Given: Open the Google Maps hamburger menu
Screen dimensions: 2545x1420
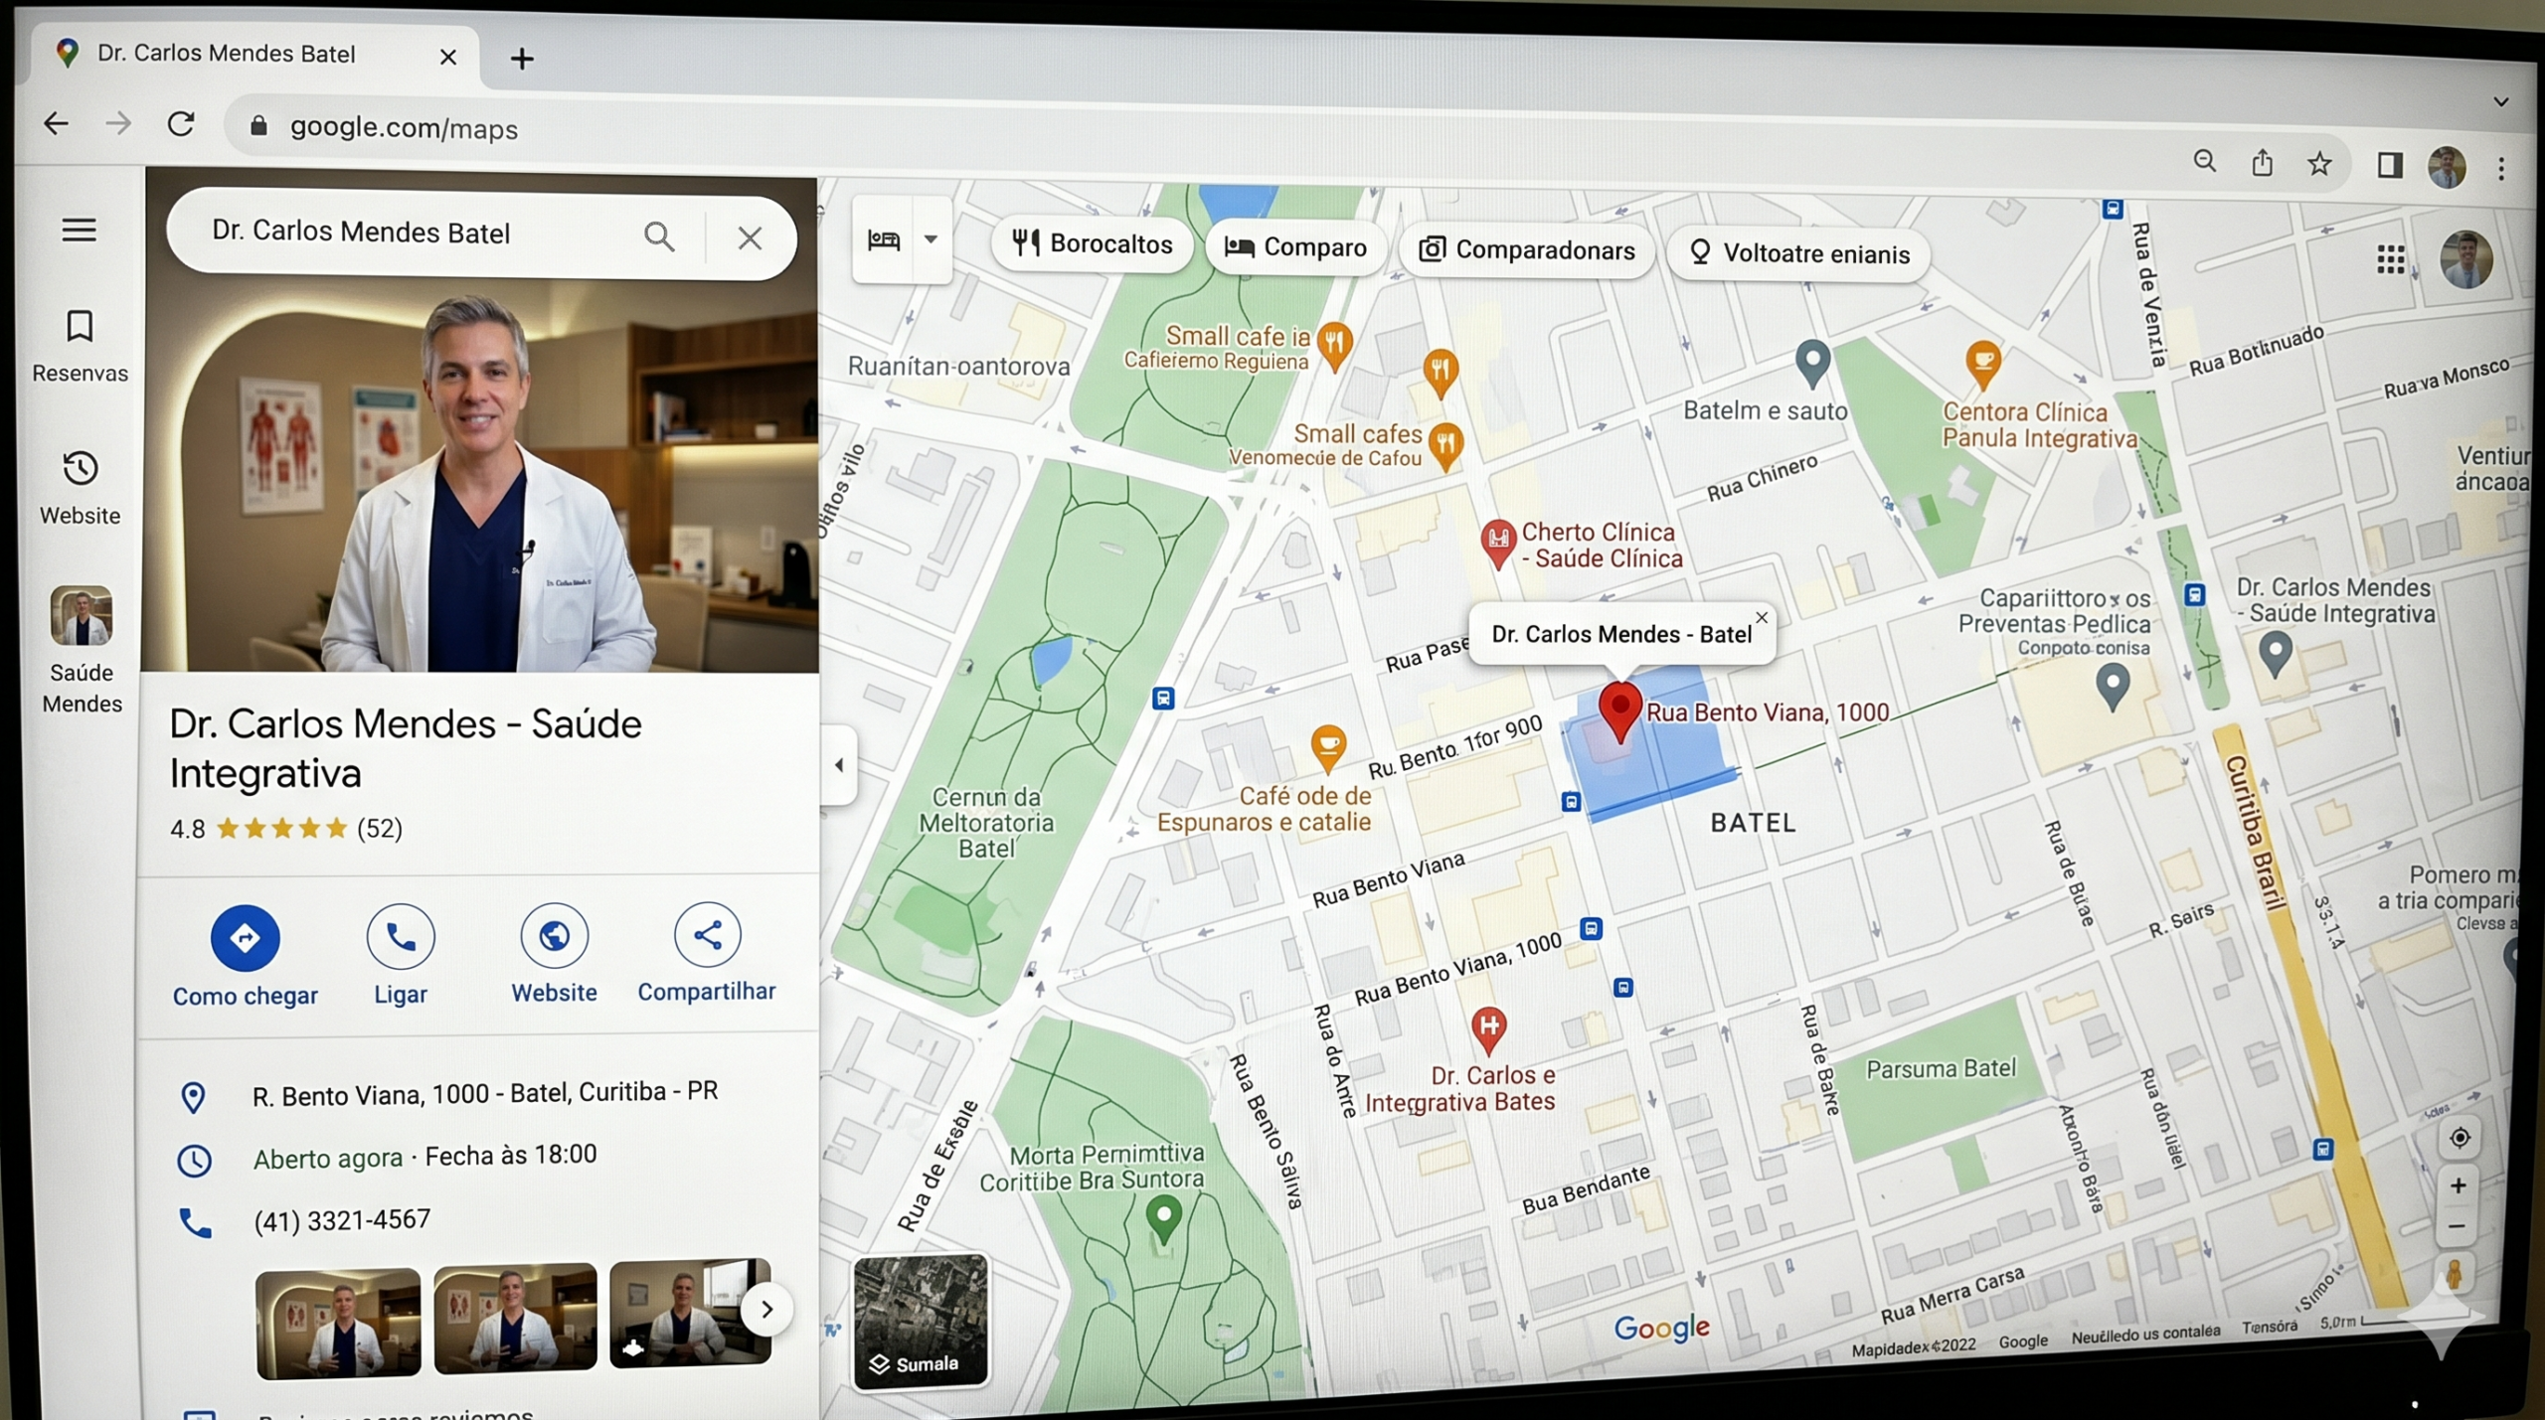Looking at the screenshot, I should (80, 231).
